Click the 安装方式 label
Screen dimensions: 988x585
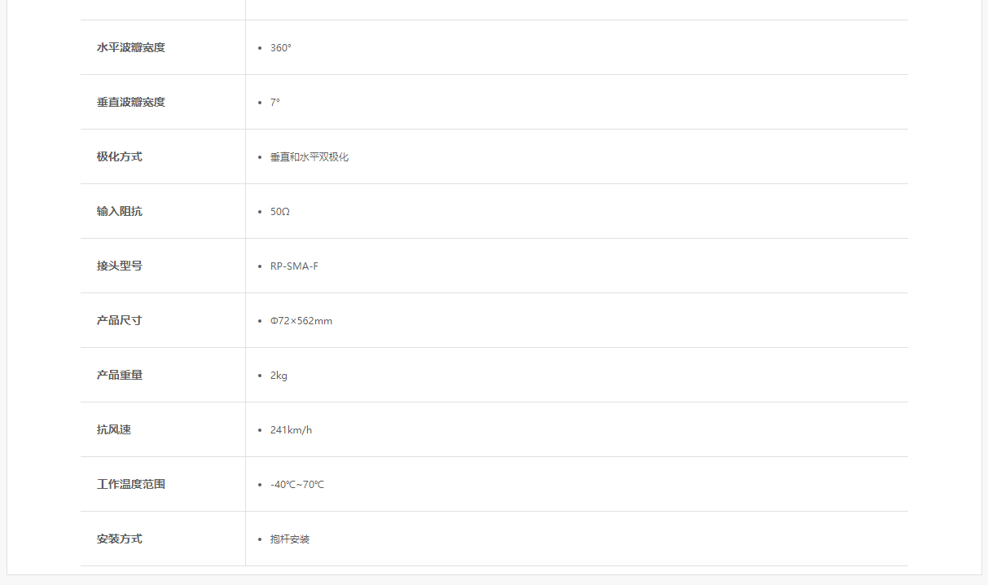(119, 539)
